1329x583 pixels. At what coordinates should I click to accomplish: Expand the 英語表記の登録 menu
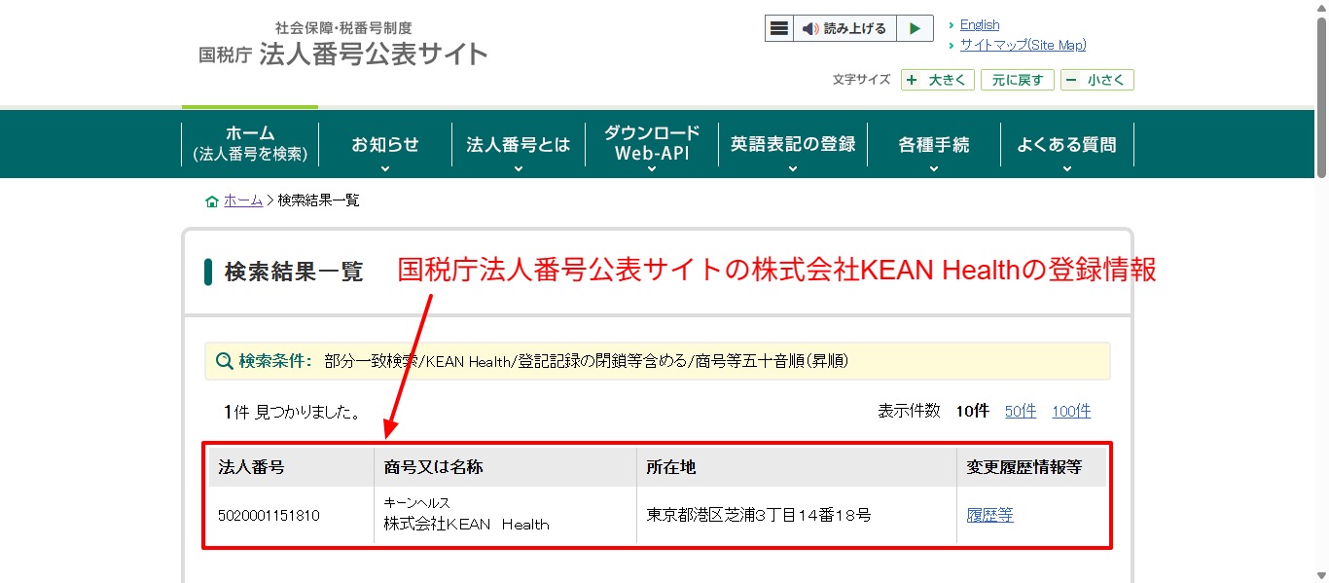coord(793,145)
